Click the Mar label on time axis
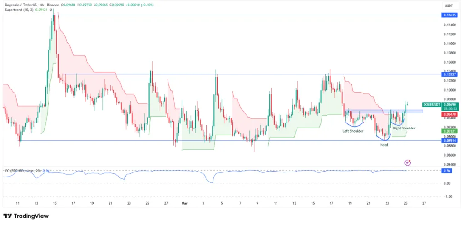 tap(185, 203)
